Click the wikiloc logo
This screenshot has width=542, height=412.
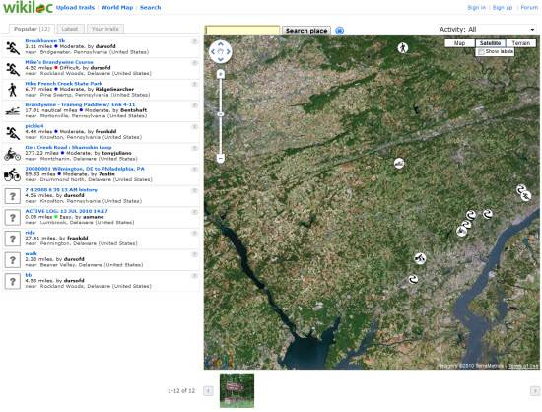(x=28, y=7)
